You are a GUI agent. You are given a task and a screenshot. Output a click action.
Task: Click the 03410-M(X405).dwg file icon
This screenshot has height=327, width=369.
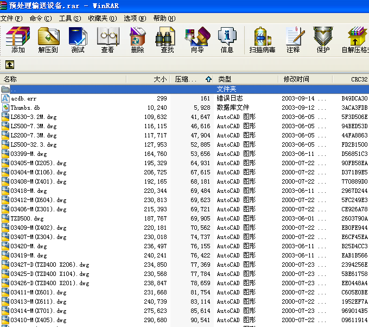click(x=5, y=320)
